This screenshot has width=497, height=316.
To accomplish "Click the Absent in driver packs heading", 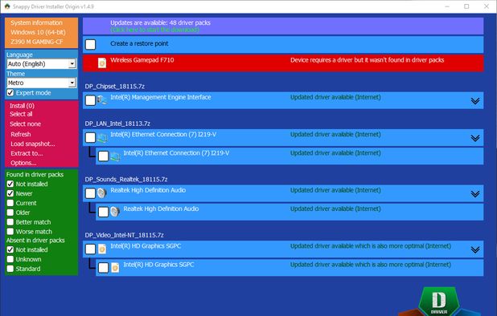I will pyautogui.click(x=35, y=240).
